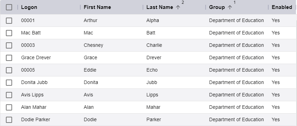Viewport: 297px width, 126px height.
Task: Click the Last Name ascending sort arrow
Action: click(178, 7)
